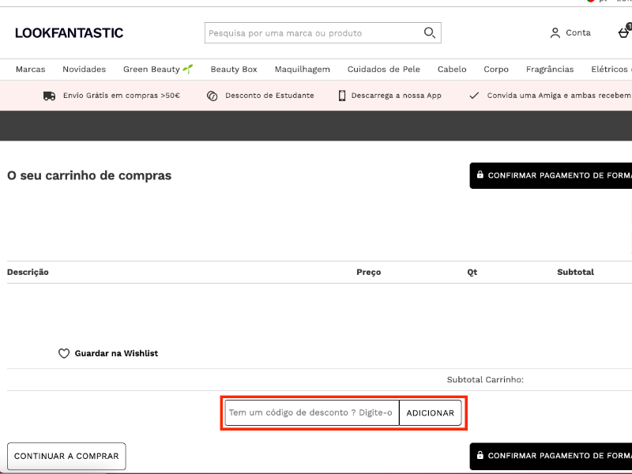Click the Qt column header

[x=472, y=272]
